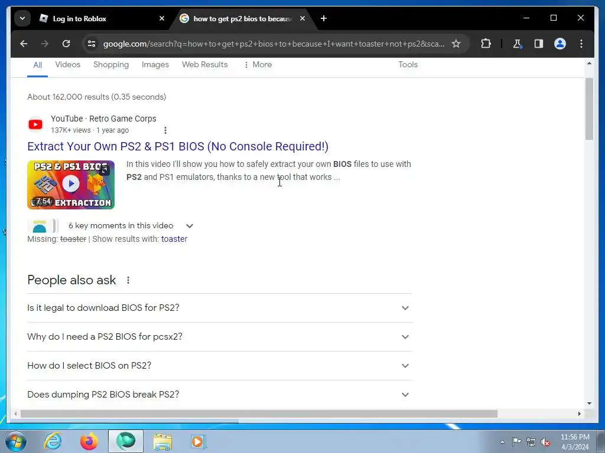Open Windows Media Player from taskbar
The image size is (605, 453).
tap(199, 441)
